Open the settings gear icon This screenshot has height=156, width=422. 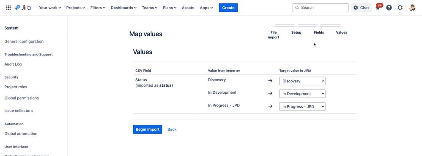pyautogui.click(x=400, y=8)
